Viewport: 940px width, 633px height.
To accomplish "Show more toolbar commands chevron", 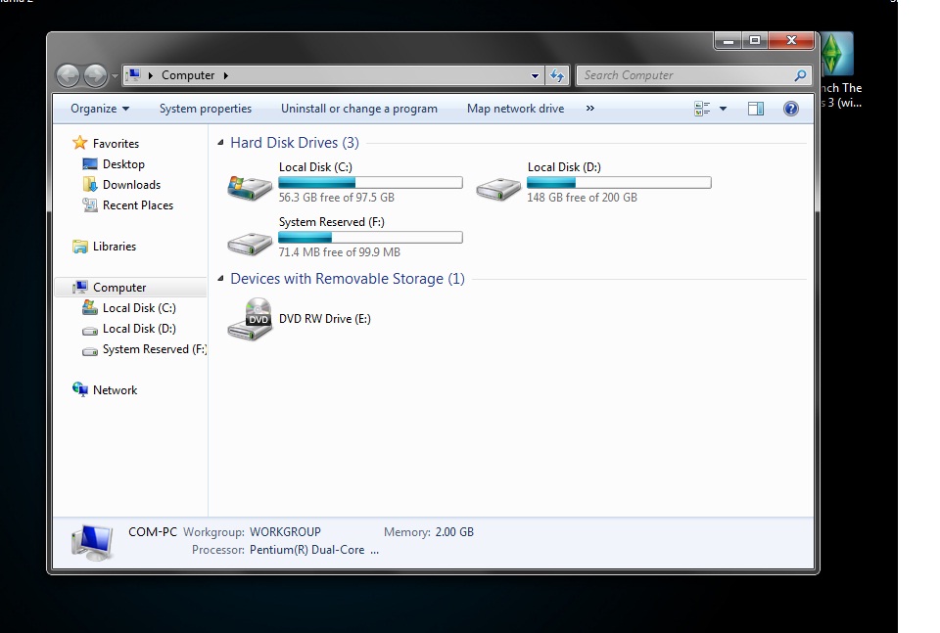I will (589, 109).
